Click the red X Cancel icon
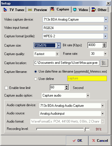The image size is (112, 146). click(x=93, y=141)
